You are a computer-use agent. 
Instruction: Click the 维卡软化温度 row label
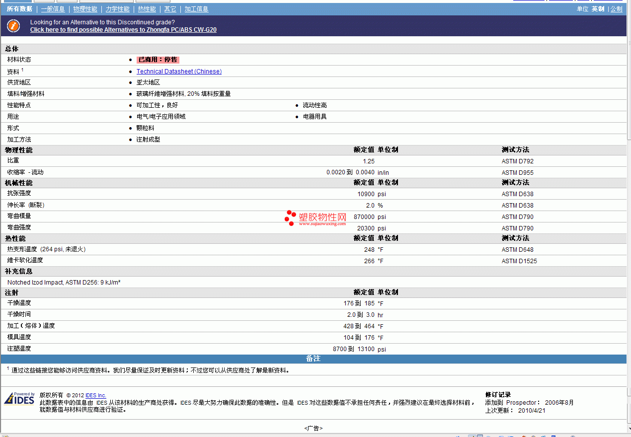(25, 260)
